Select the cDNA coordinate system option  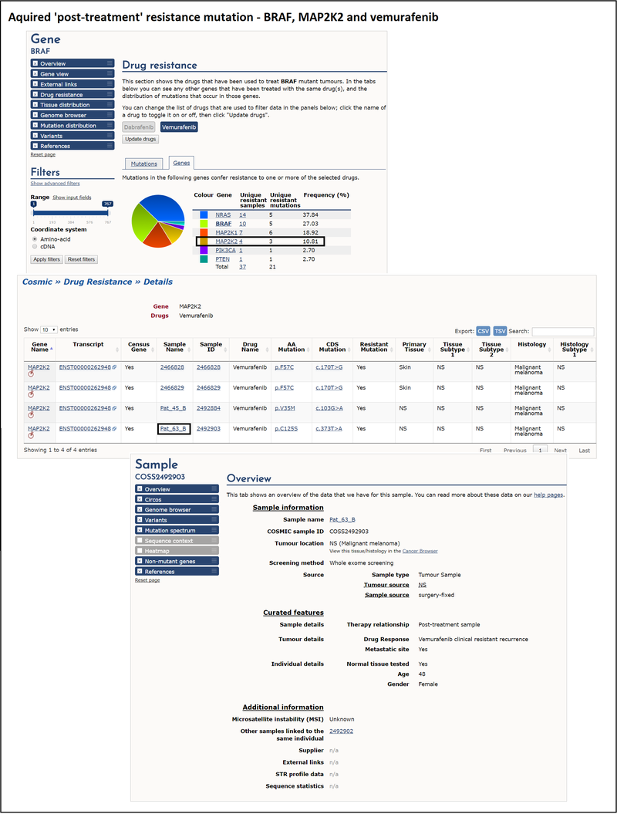(35, 246)
